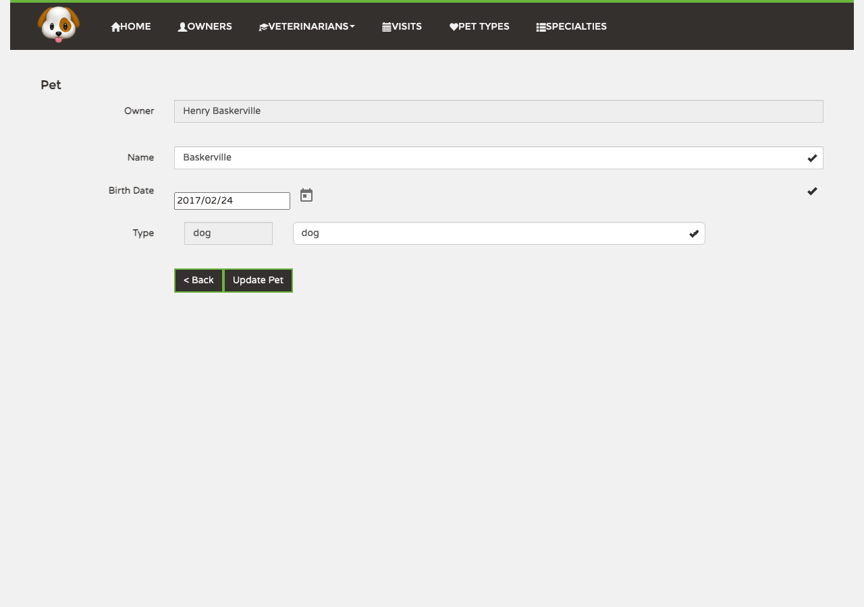864x607 pixels.
Task: Click the birth date validation checkmark
Action: pyautogui.click(x=812, y=191)
